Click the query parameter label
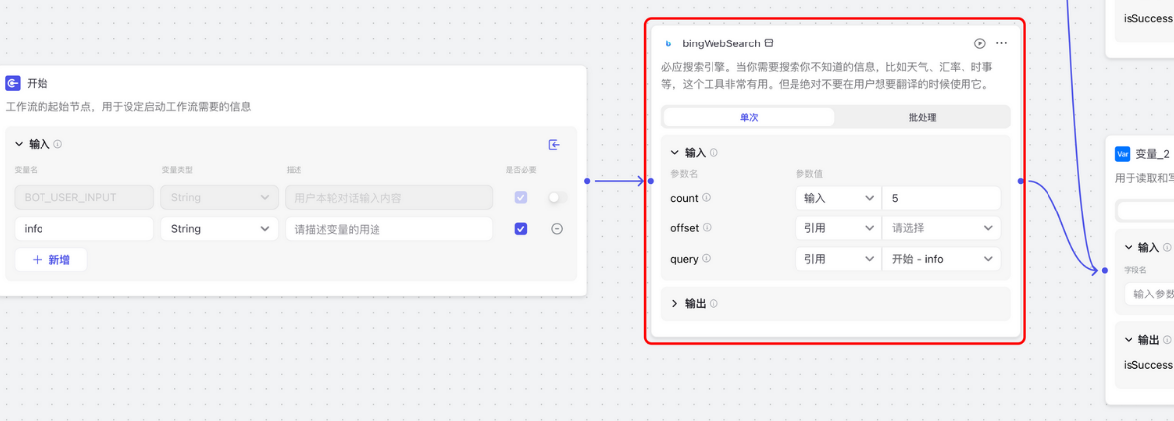Viewport: 1174px width, 421px height. pos(684,259)
